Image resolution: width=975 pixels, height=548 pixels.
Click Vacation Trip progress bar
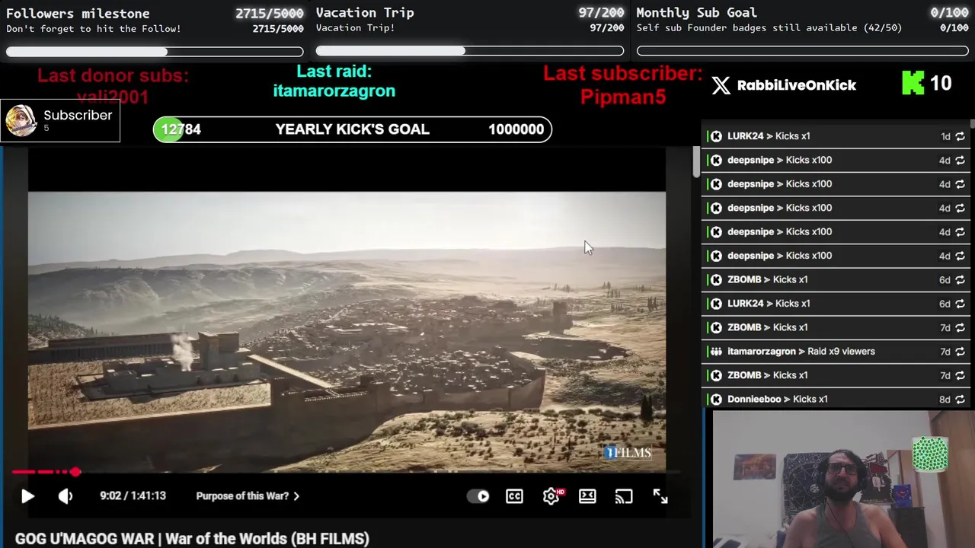tap(470, 51)
